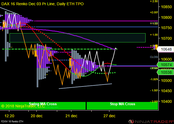Click the FDXM 16 Renko ETH label

(12, 122)
